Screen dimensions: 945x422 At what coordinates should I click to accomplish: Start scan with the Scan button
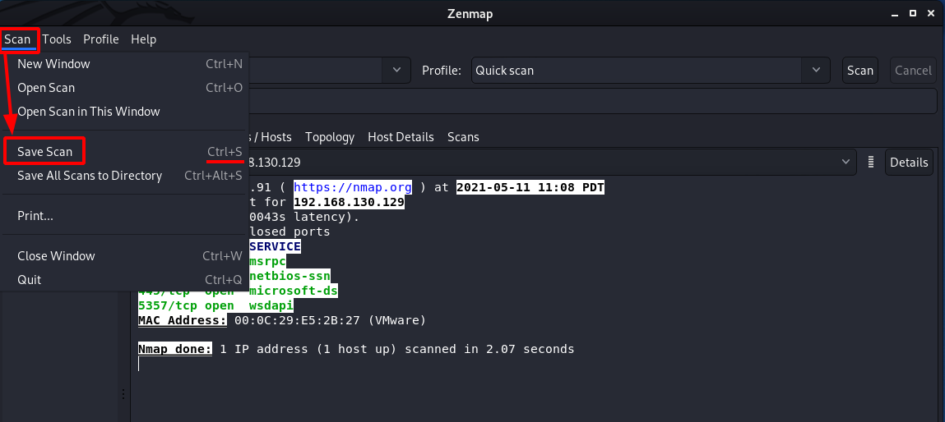[860, 71]
